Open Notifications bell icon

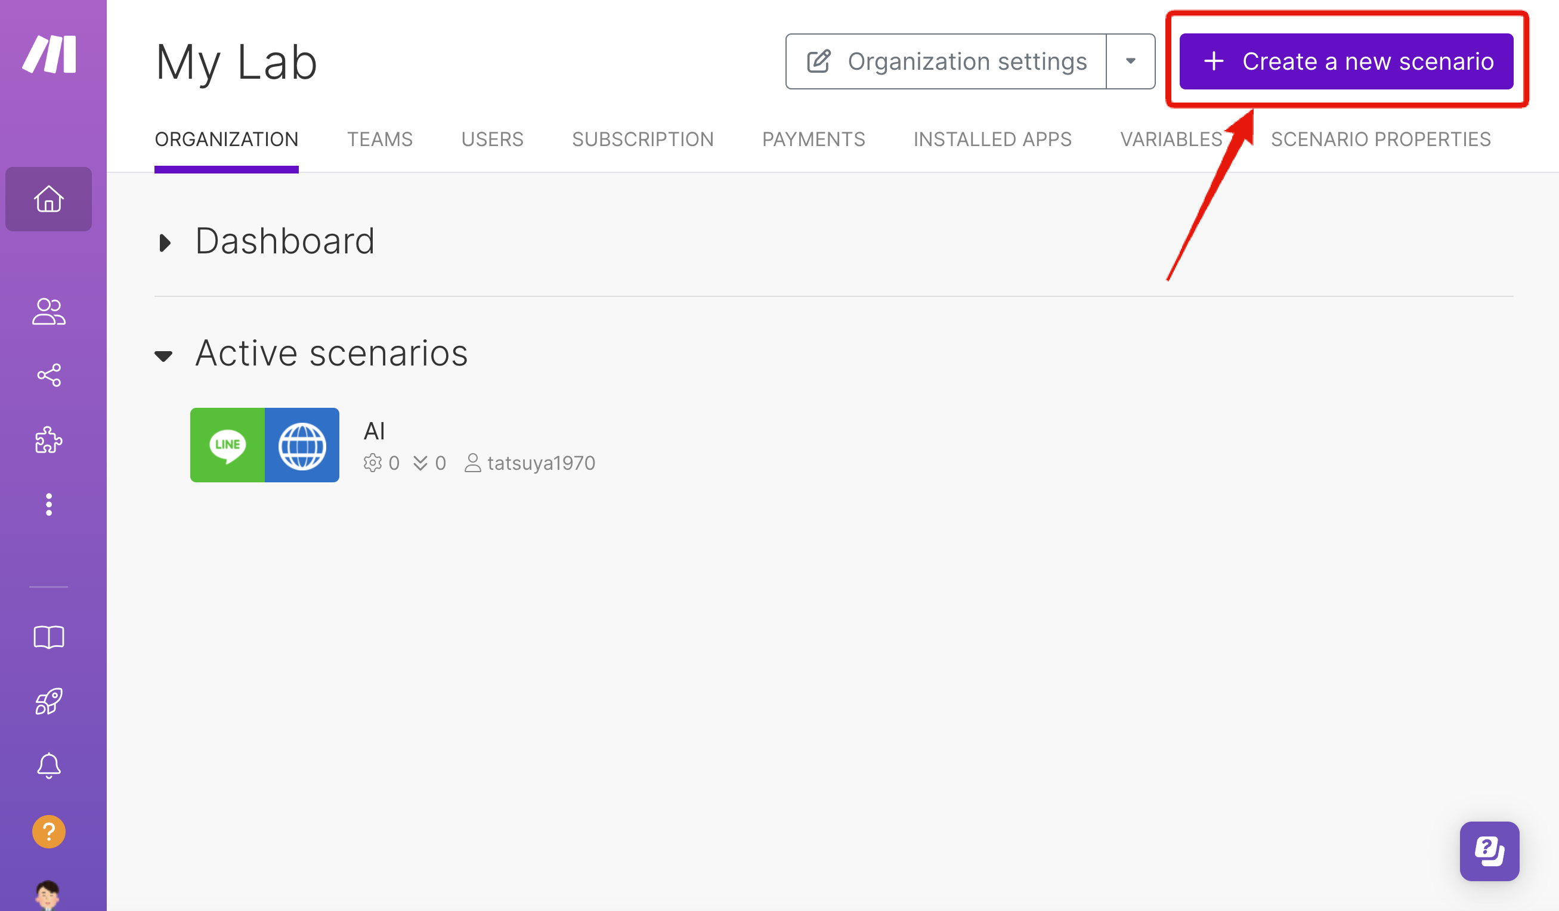tap(49, 766)
